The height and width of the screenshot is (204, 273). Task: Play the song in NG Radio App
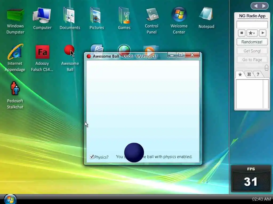[x=263, y=33]
